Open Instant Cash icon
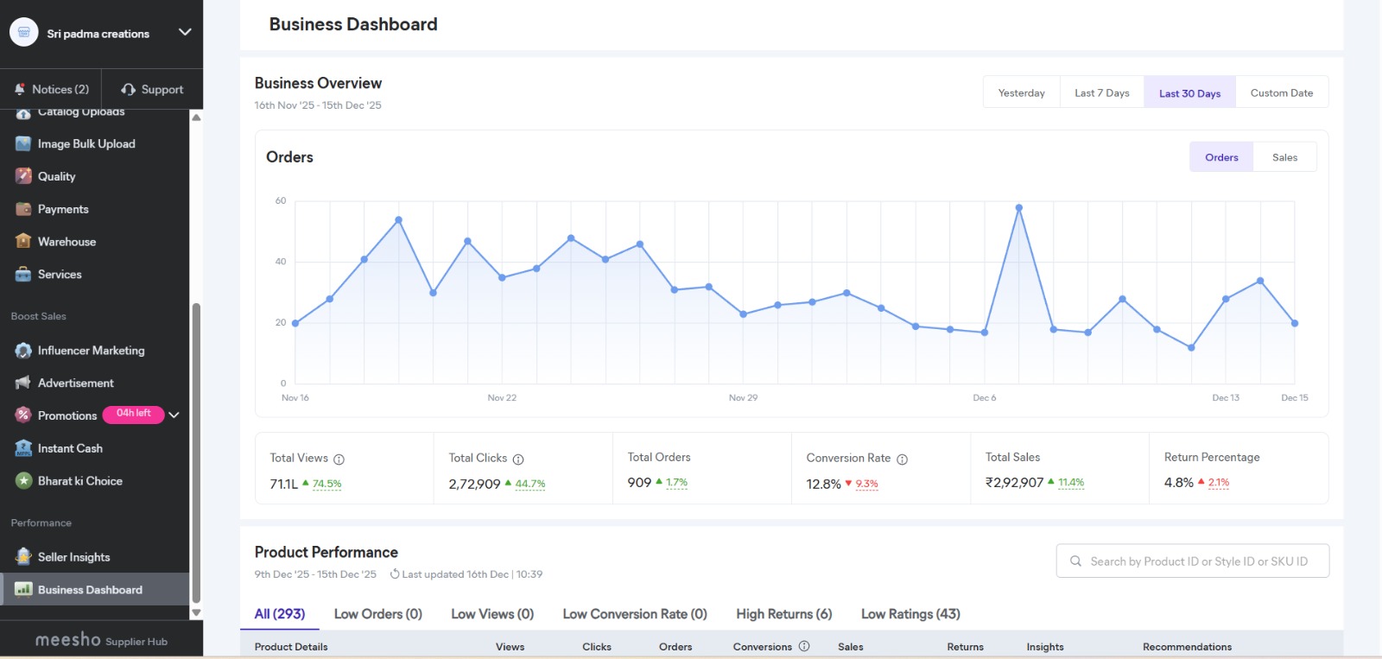 [23, 448]
